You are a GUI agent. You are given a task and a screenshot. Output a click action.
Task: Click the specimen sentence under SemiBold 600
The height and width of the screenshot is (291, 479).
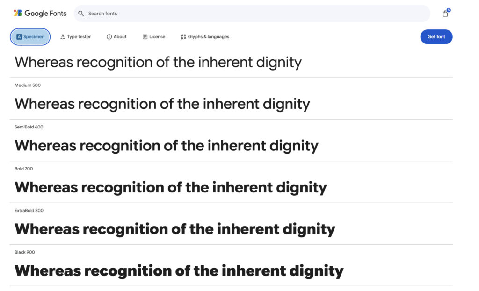167,146
